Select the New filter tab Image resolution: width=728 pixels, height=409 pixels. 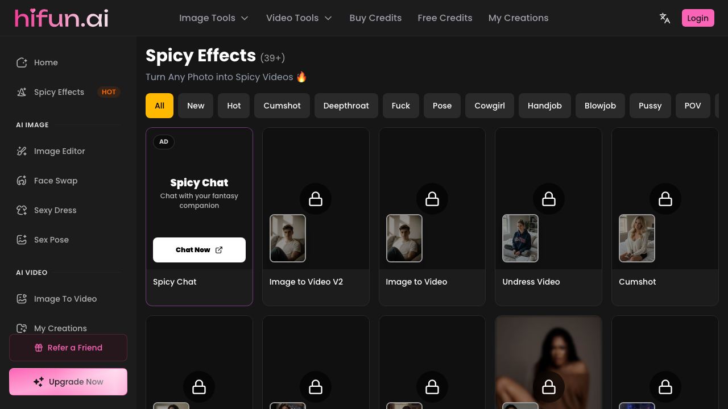click(x=196, y=106)
